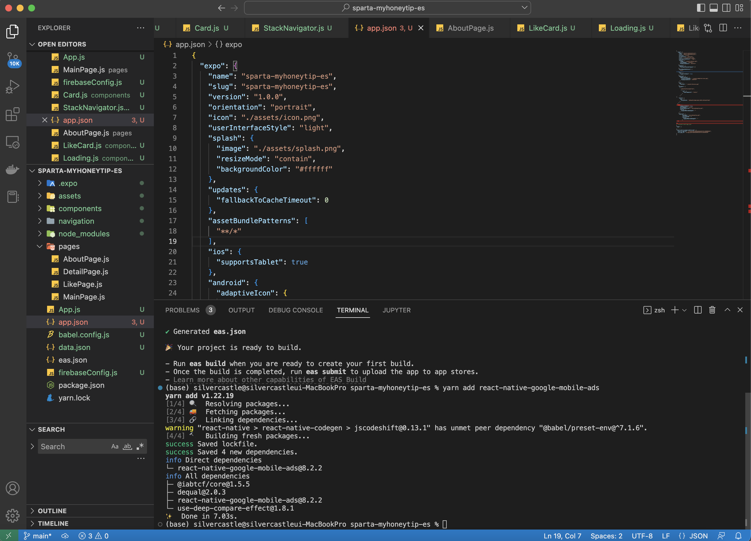Go back using the title bar arrow
The width and height of the screenshot is (751, 541).
222,8
